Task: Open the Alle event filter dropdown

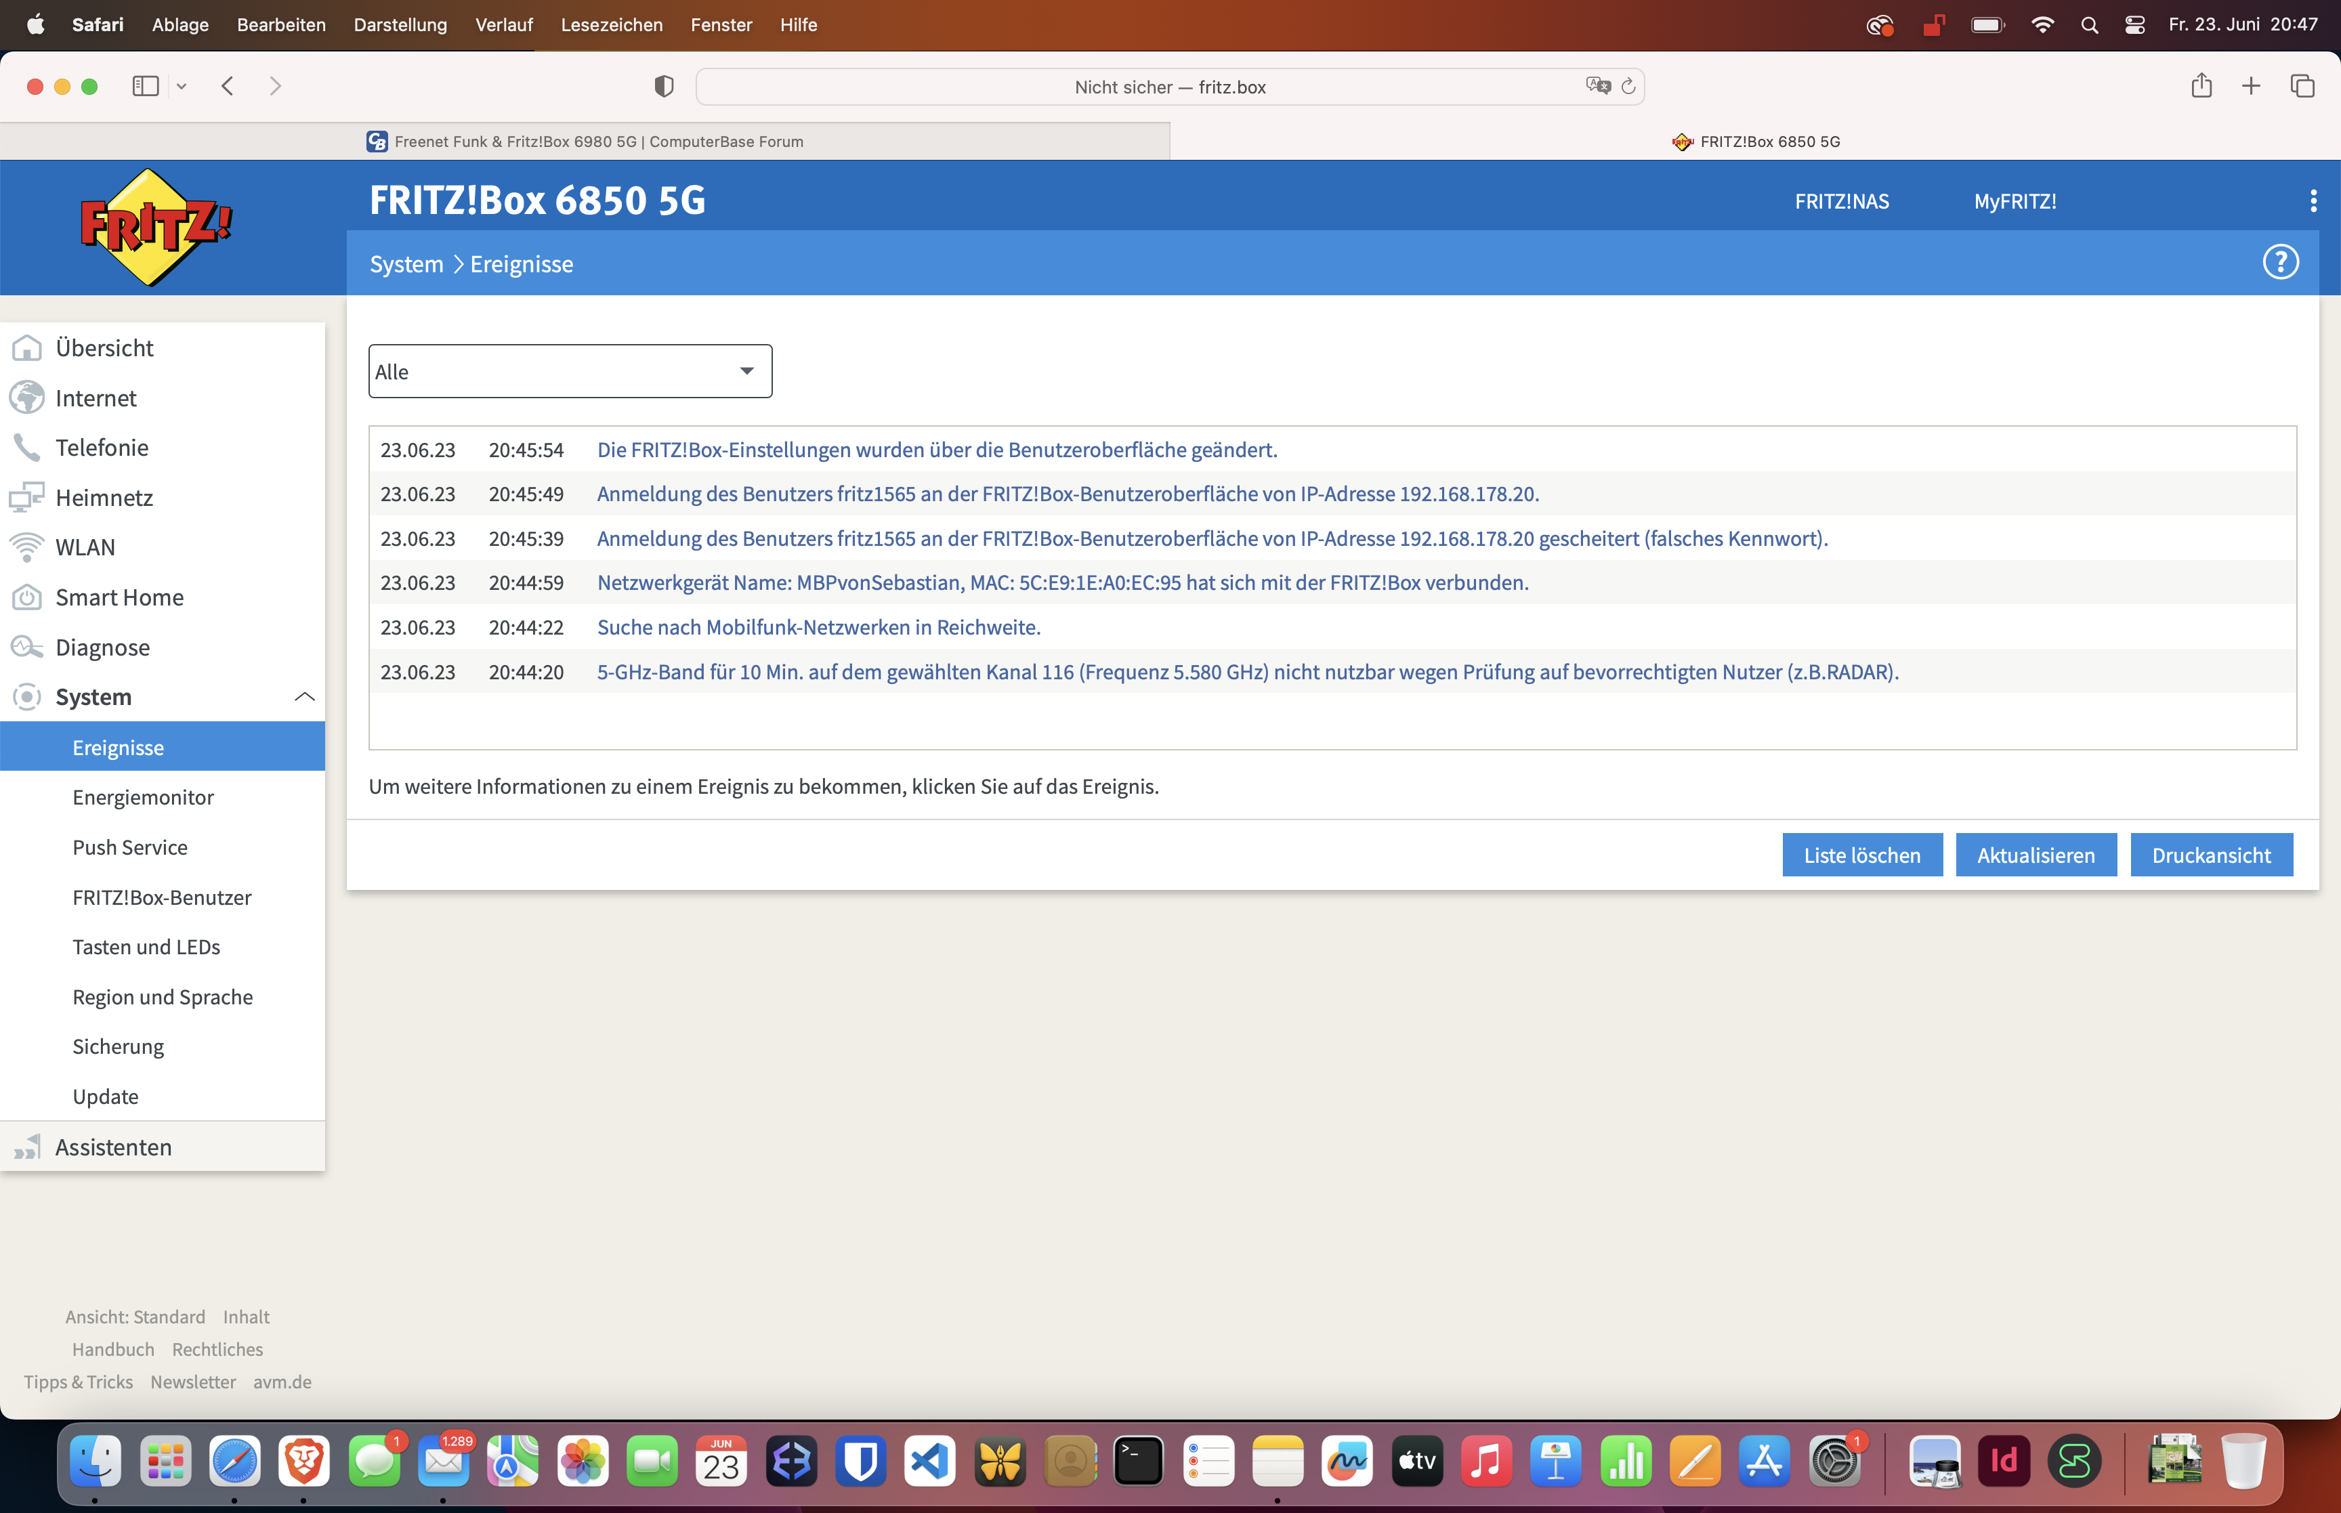Action: [x=570, y=371]
